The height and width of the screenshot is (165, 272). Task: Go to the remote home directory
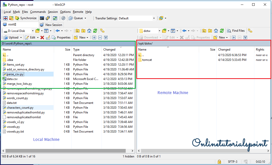tap(216, 31)
